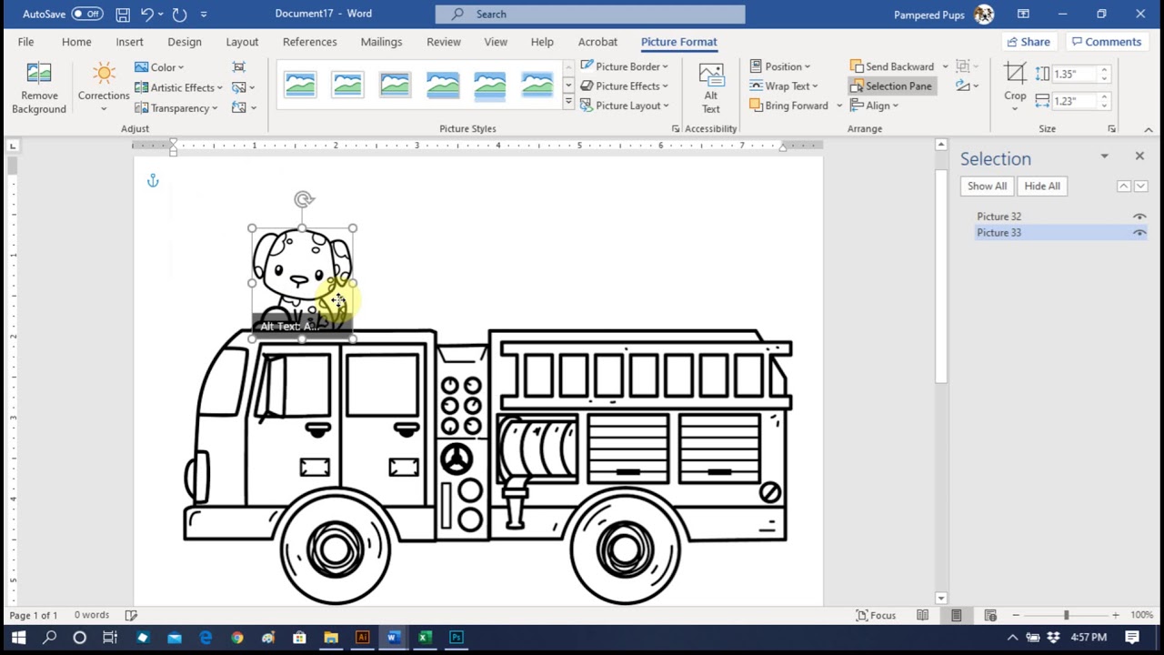This screenshot has height=655, width=1164.
Task: Open the Wrap Text dropdown
Action: click(784, 86)
